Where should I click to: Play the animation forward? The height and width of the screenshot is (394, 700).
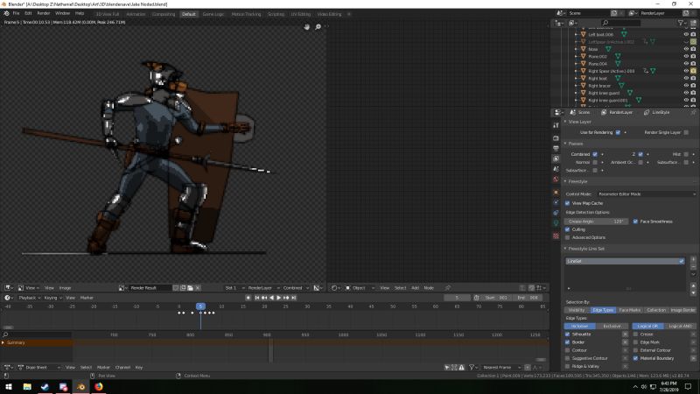[279, 298]
